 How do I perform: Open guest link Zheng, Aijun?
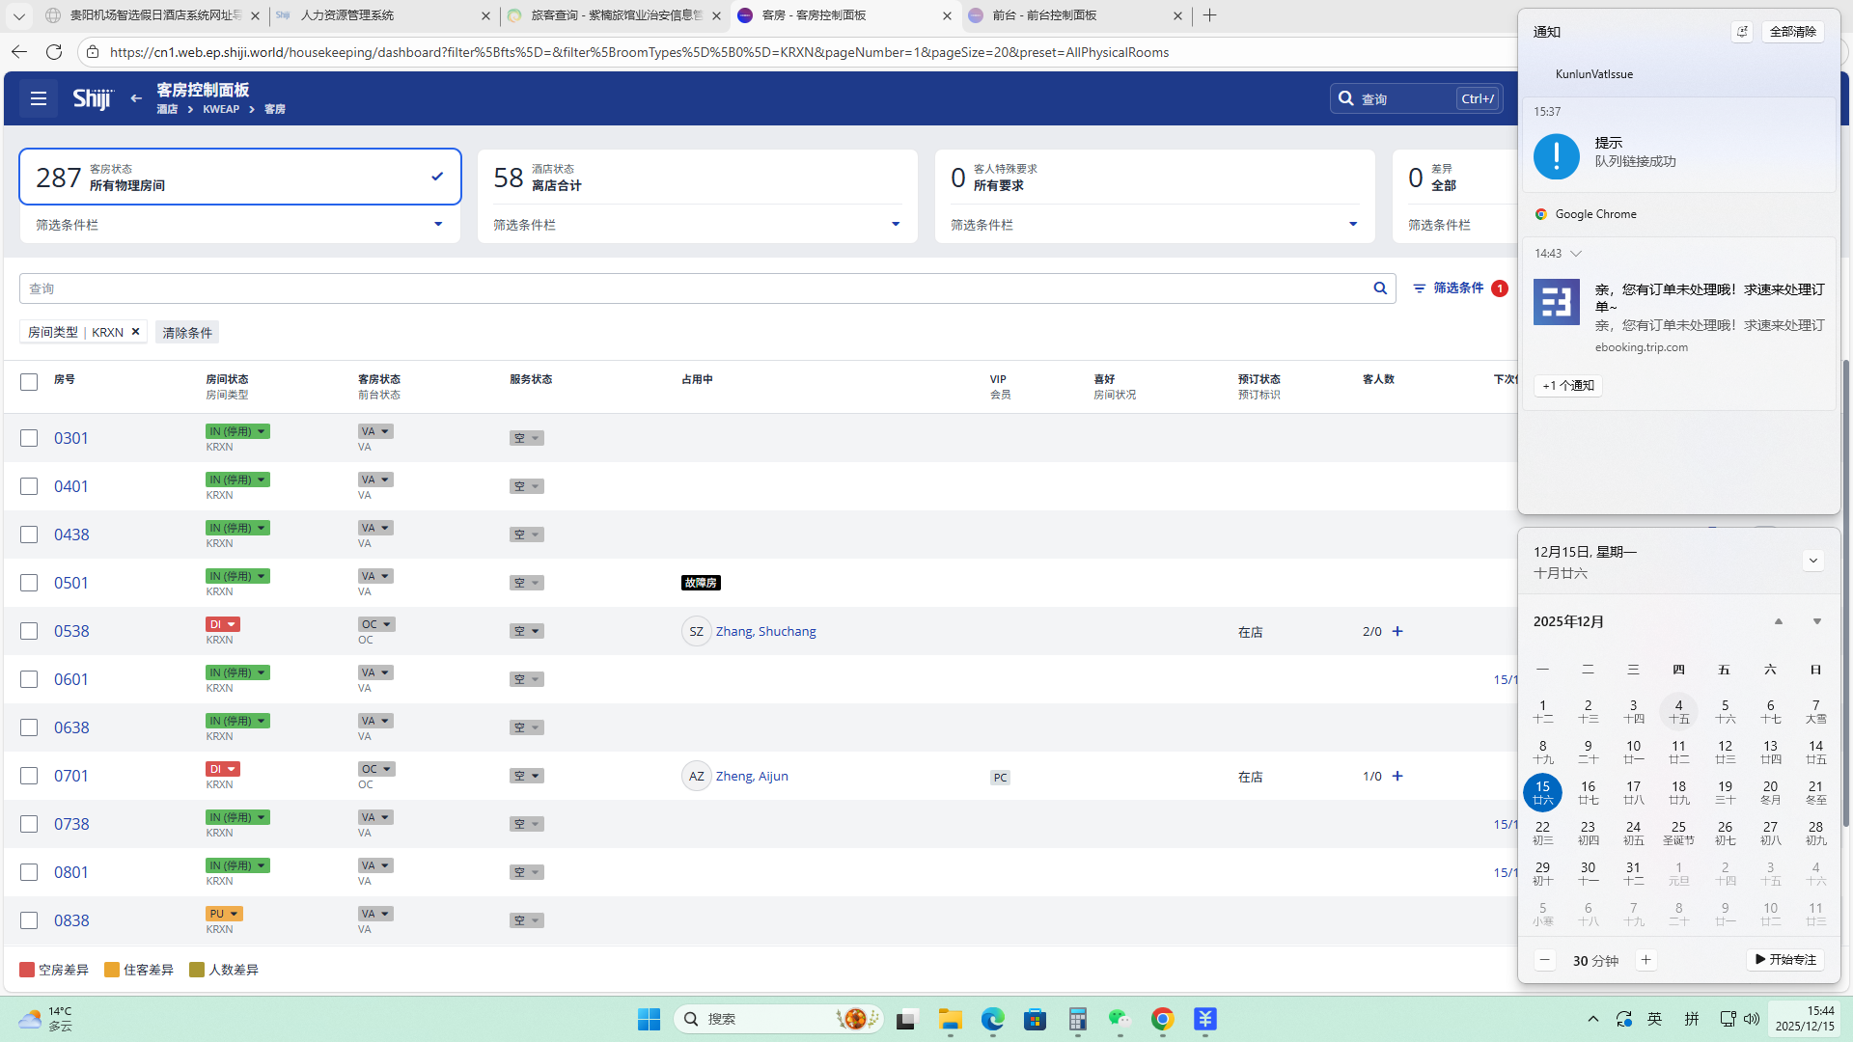pos(752,776)
